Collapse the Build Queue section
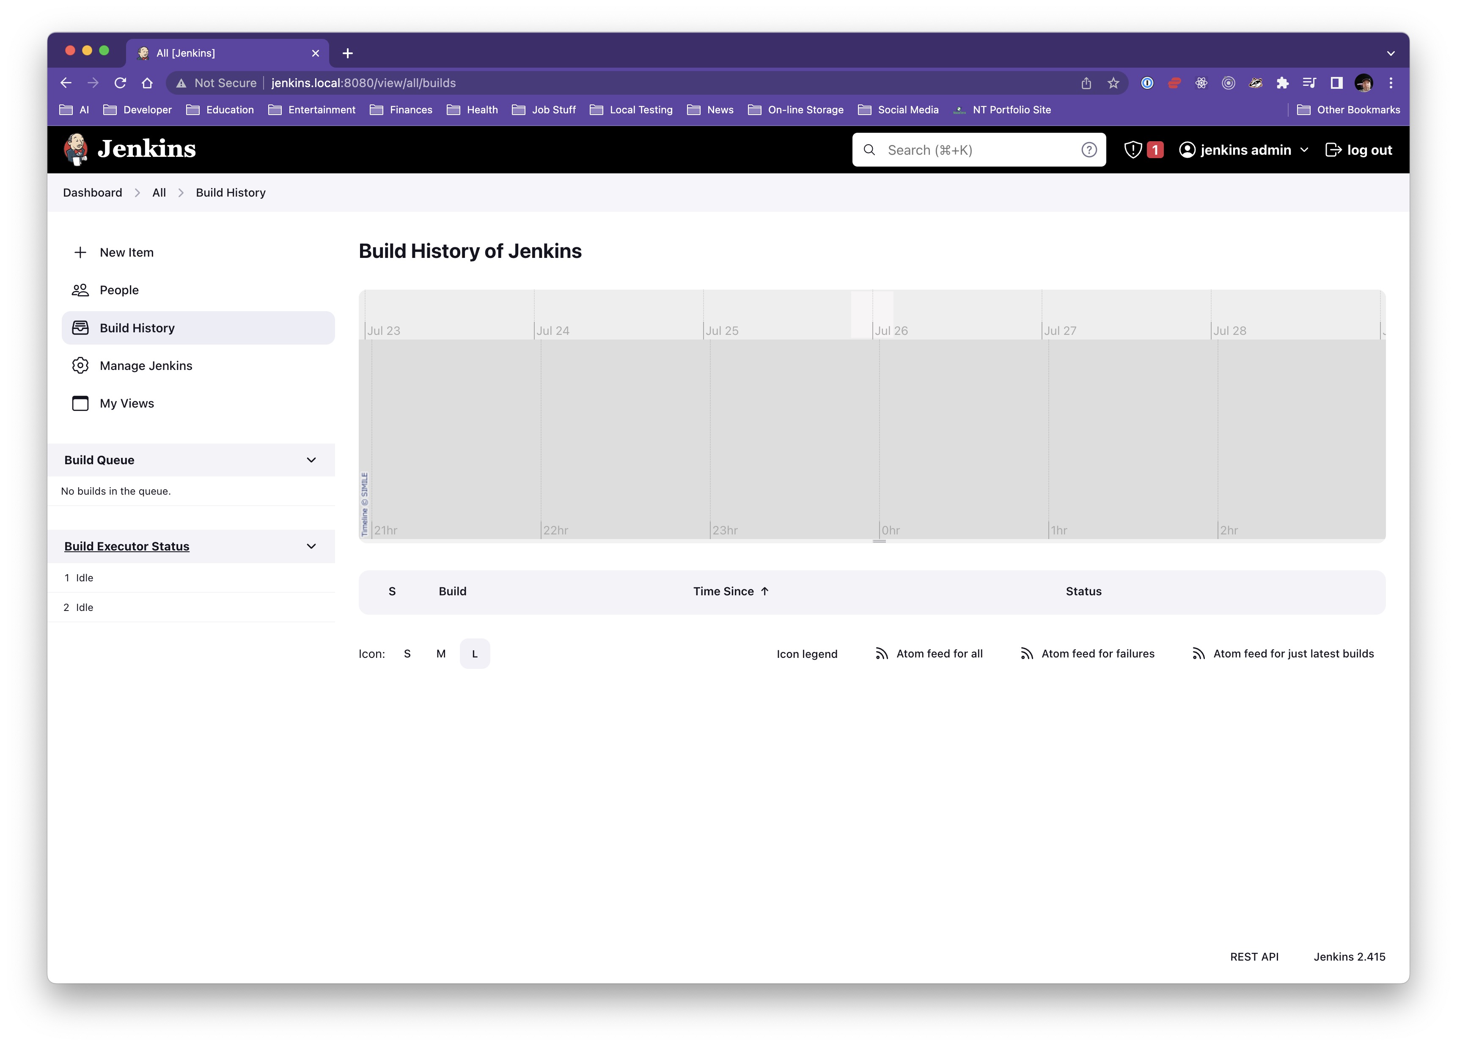Screen dimensions: 1457x1046 (x=311, y=460)
